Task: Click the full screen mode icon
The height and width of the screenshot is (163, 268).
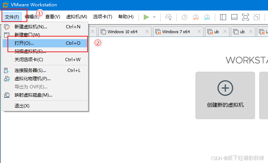Action: 246,17
